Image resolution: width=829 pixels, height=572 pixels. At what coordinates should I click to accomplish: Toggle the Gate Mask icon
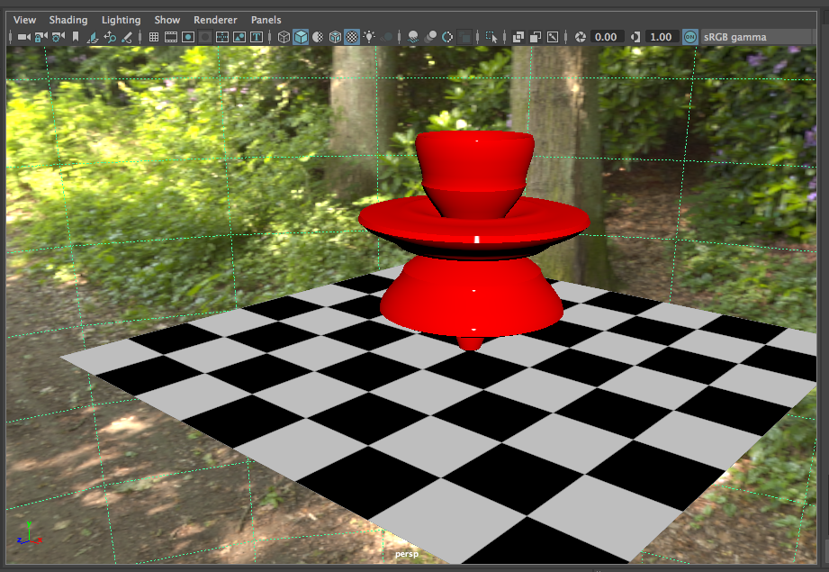(x=205, y=37)
